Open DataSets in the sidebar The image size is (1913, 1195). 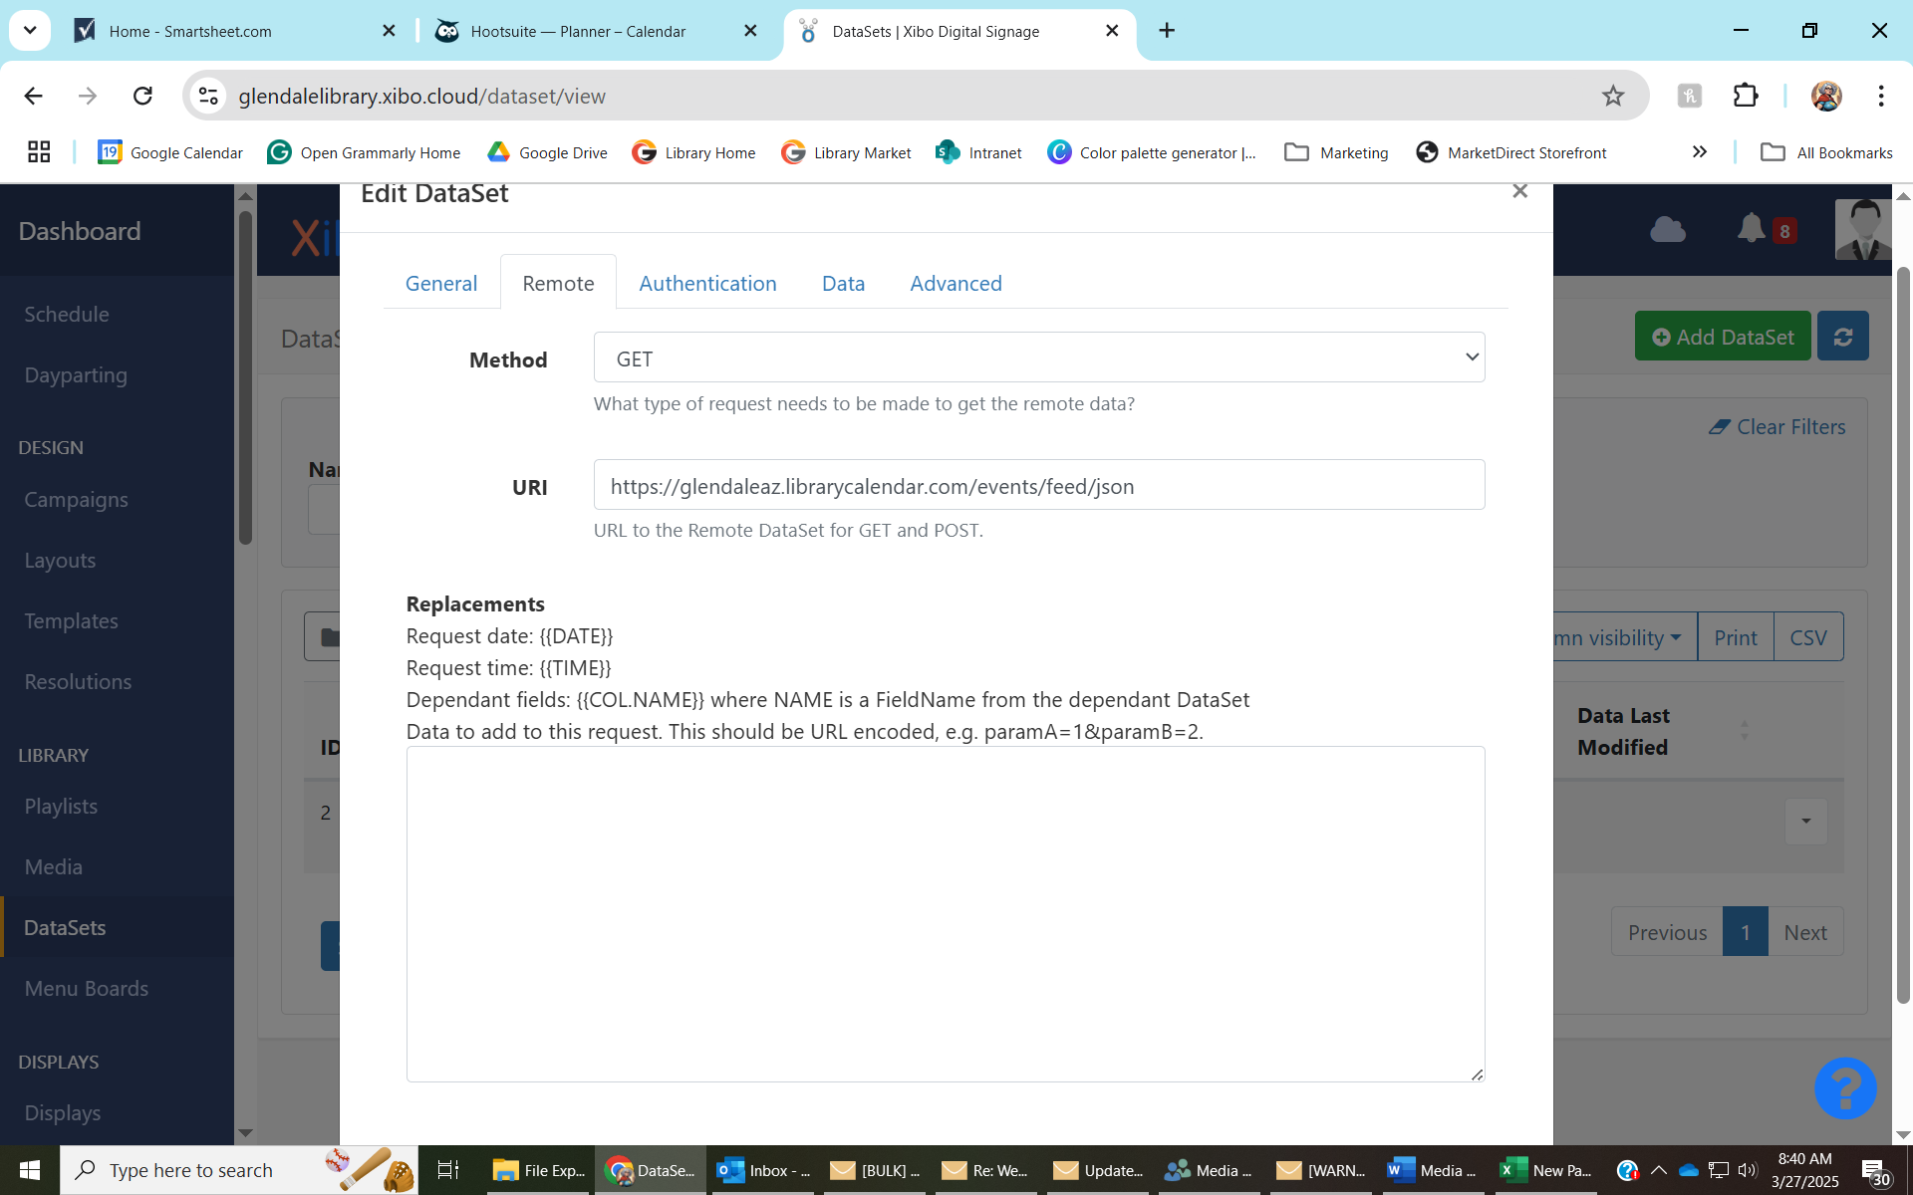click(65, 927)
